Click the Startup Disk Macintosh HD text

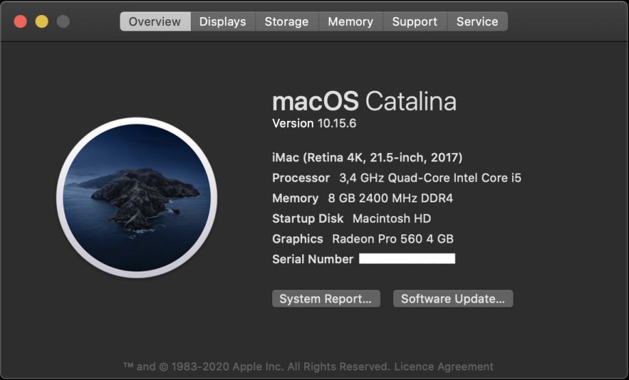351,219
